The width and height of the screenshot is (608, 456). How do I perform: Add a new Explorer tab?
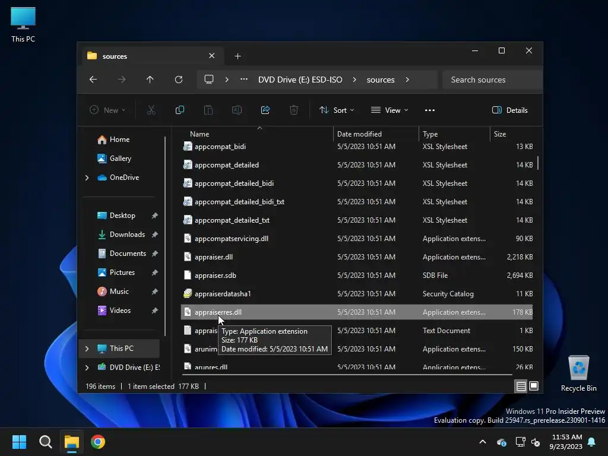click(x=237, y=56)
